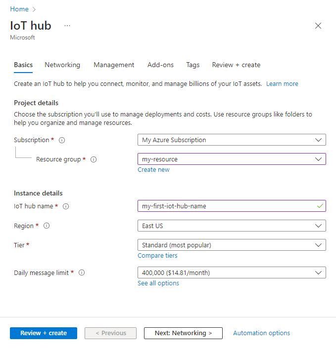Click the Resource group info icon
The image size is (336, 349).
(x=94, y=159)
